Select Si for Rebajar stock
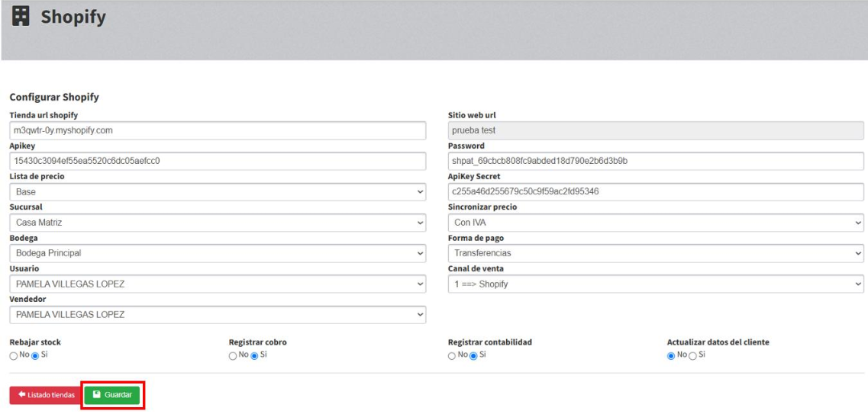 [35, 356]
